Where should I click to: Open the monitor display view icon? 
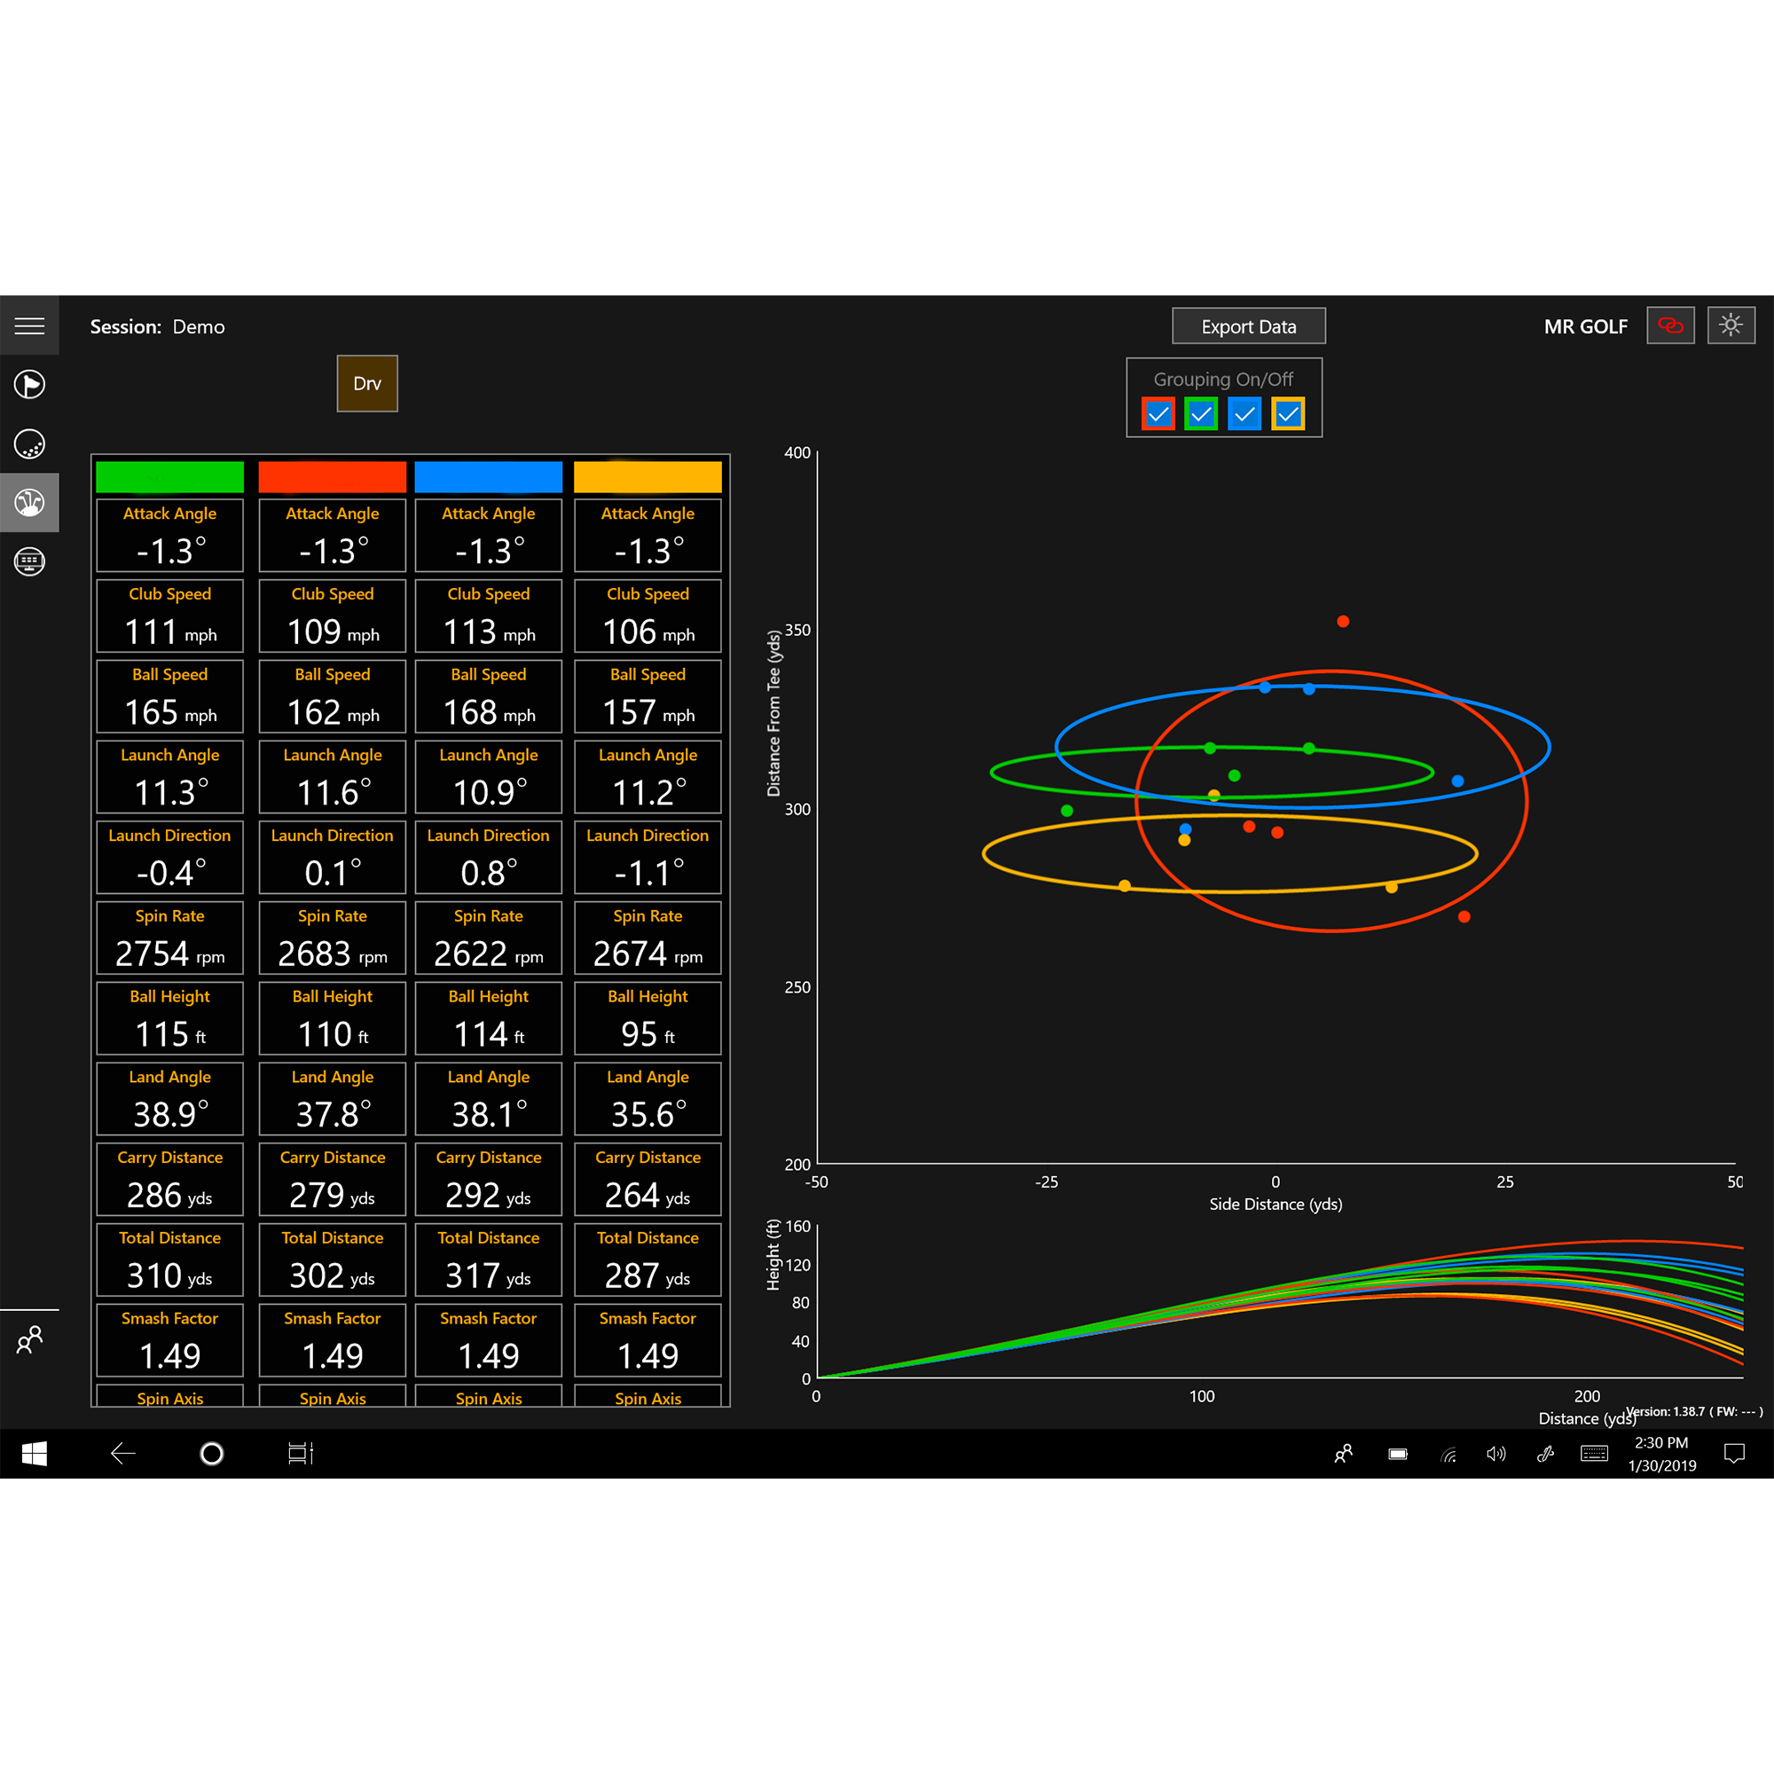pyautogui.click(x=30, y=562)
